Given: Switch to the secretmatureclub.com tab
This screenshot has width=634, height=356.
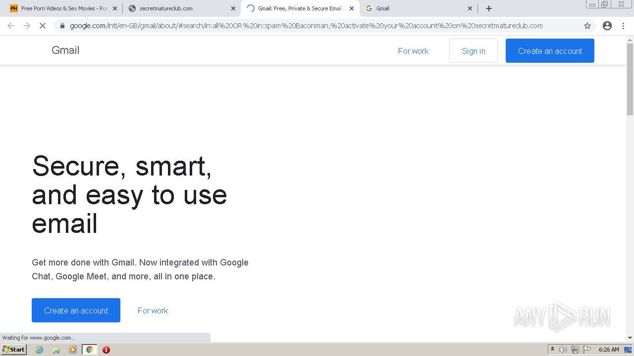Looking at the screenshot, I should pos(181,8).
